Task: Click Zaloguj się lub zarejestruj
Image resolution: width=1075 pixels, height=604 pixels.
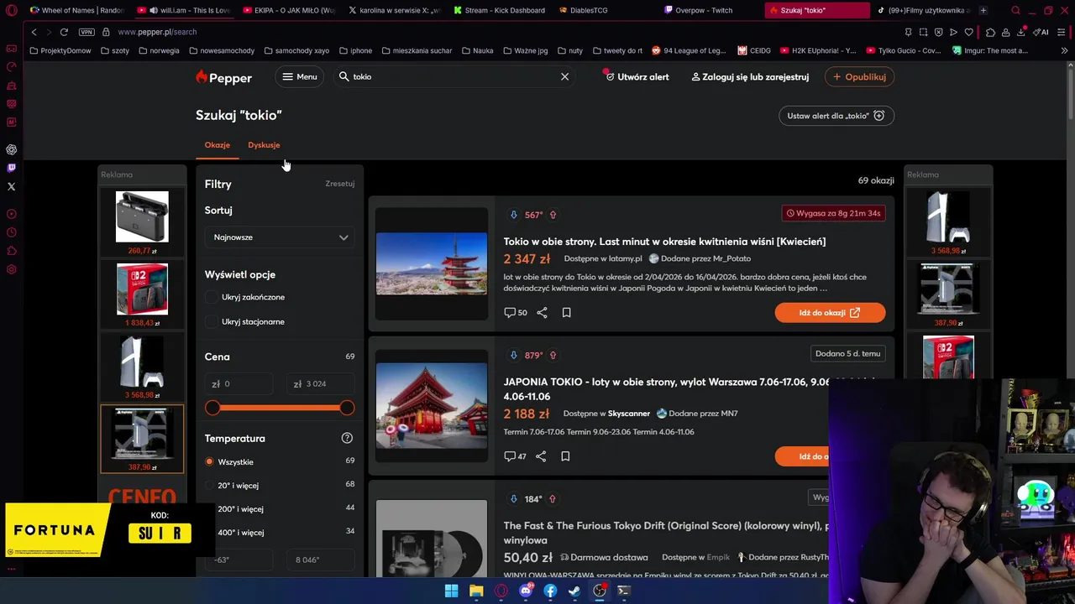Action: (x=750, y=76)
